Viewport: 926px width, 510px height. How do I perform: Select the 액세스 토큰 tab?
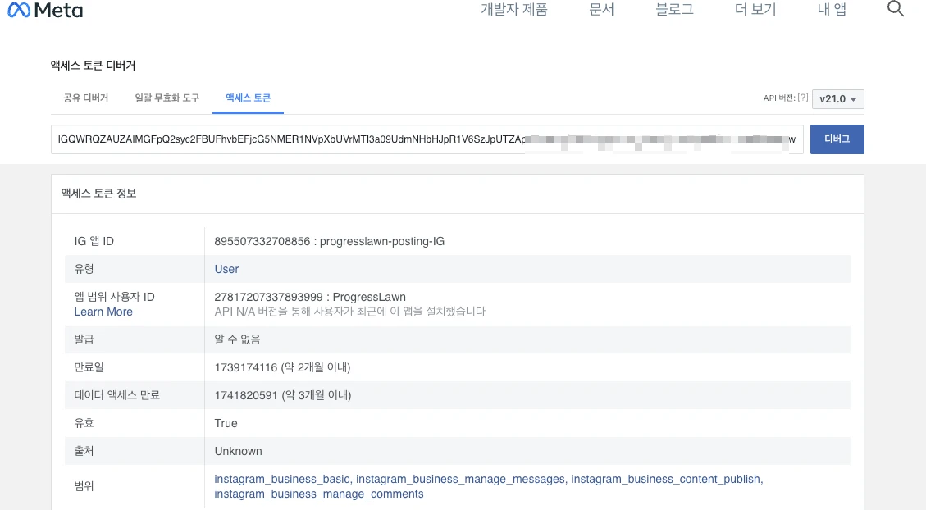click(248, 98)
